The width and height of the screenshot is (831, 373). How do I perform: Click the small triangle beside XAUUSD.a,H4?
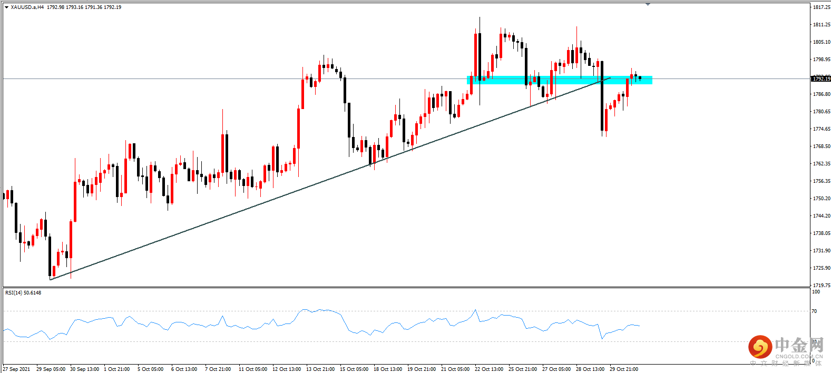pyautogui.click(x=6, y=7)
